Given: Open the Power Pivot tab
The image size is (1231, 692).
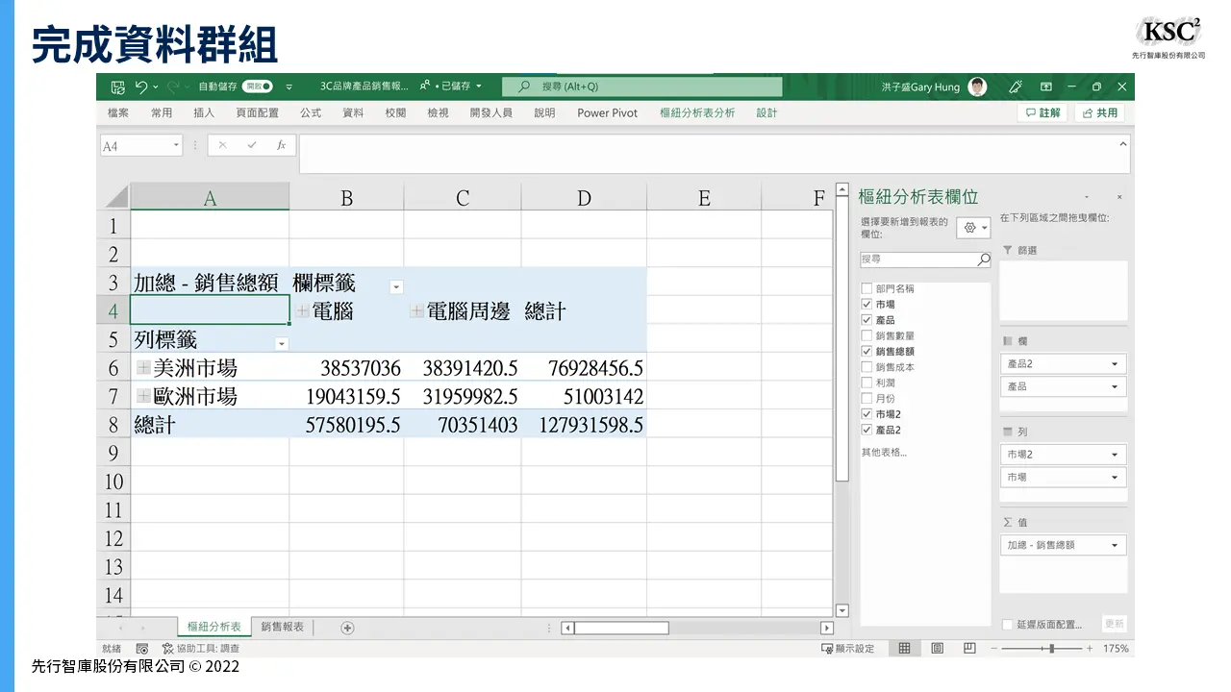Looking at the screenshot, I should pyautogui.click(x=607, y=112).
